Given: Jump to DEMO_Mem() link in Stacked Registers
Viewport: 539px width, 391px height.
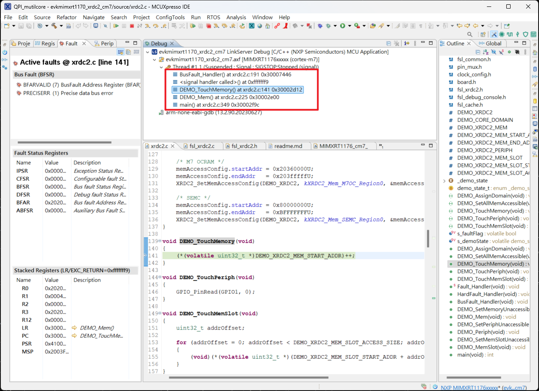Looking at the screenshot, I should pos(97,328).
